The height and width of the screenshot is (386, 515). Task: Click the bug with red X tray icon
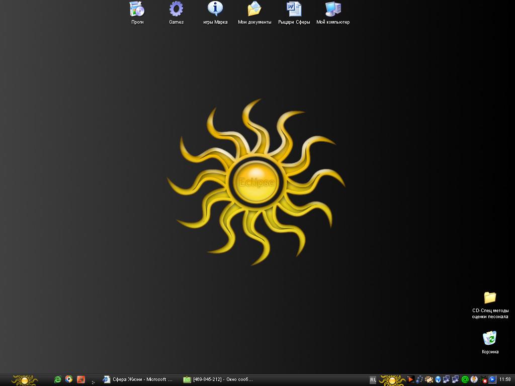click(x=483, y=380)
